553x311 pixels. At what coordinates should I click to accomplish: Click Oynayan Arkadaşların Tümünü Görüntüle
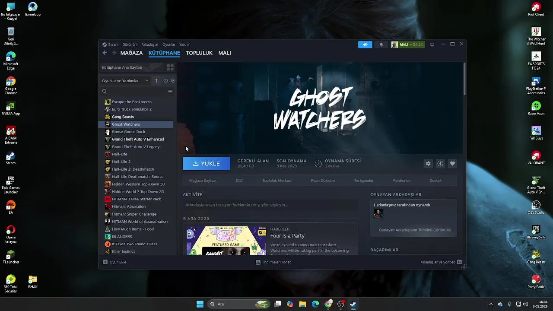[415, 230]
